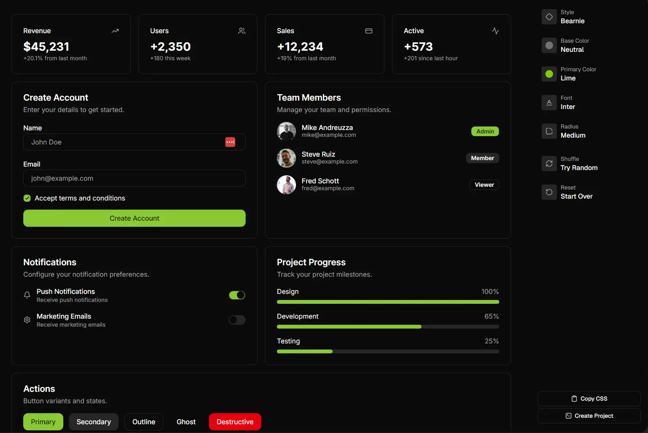Click the gear icon next to Marketing Emails

click(27, 320)
